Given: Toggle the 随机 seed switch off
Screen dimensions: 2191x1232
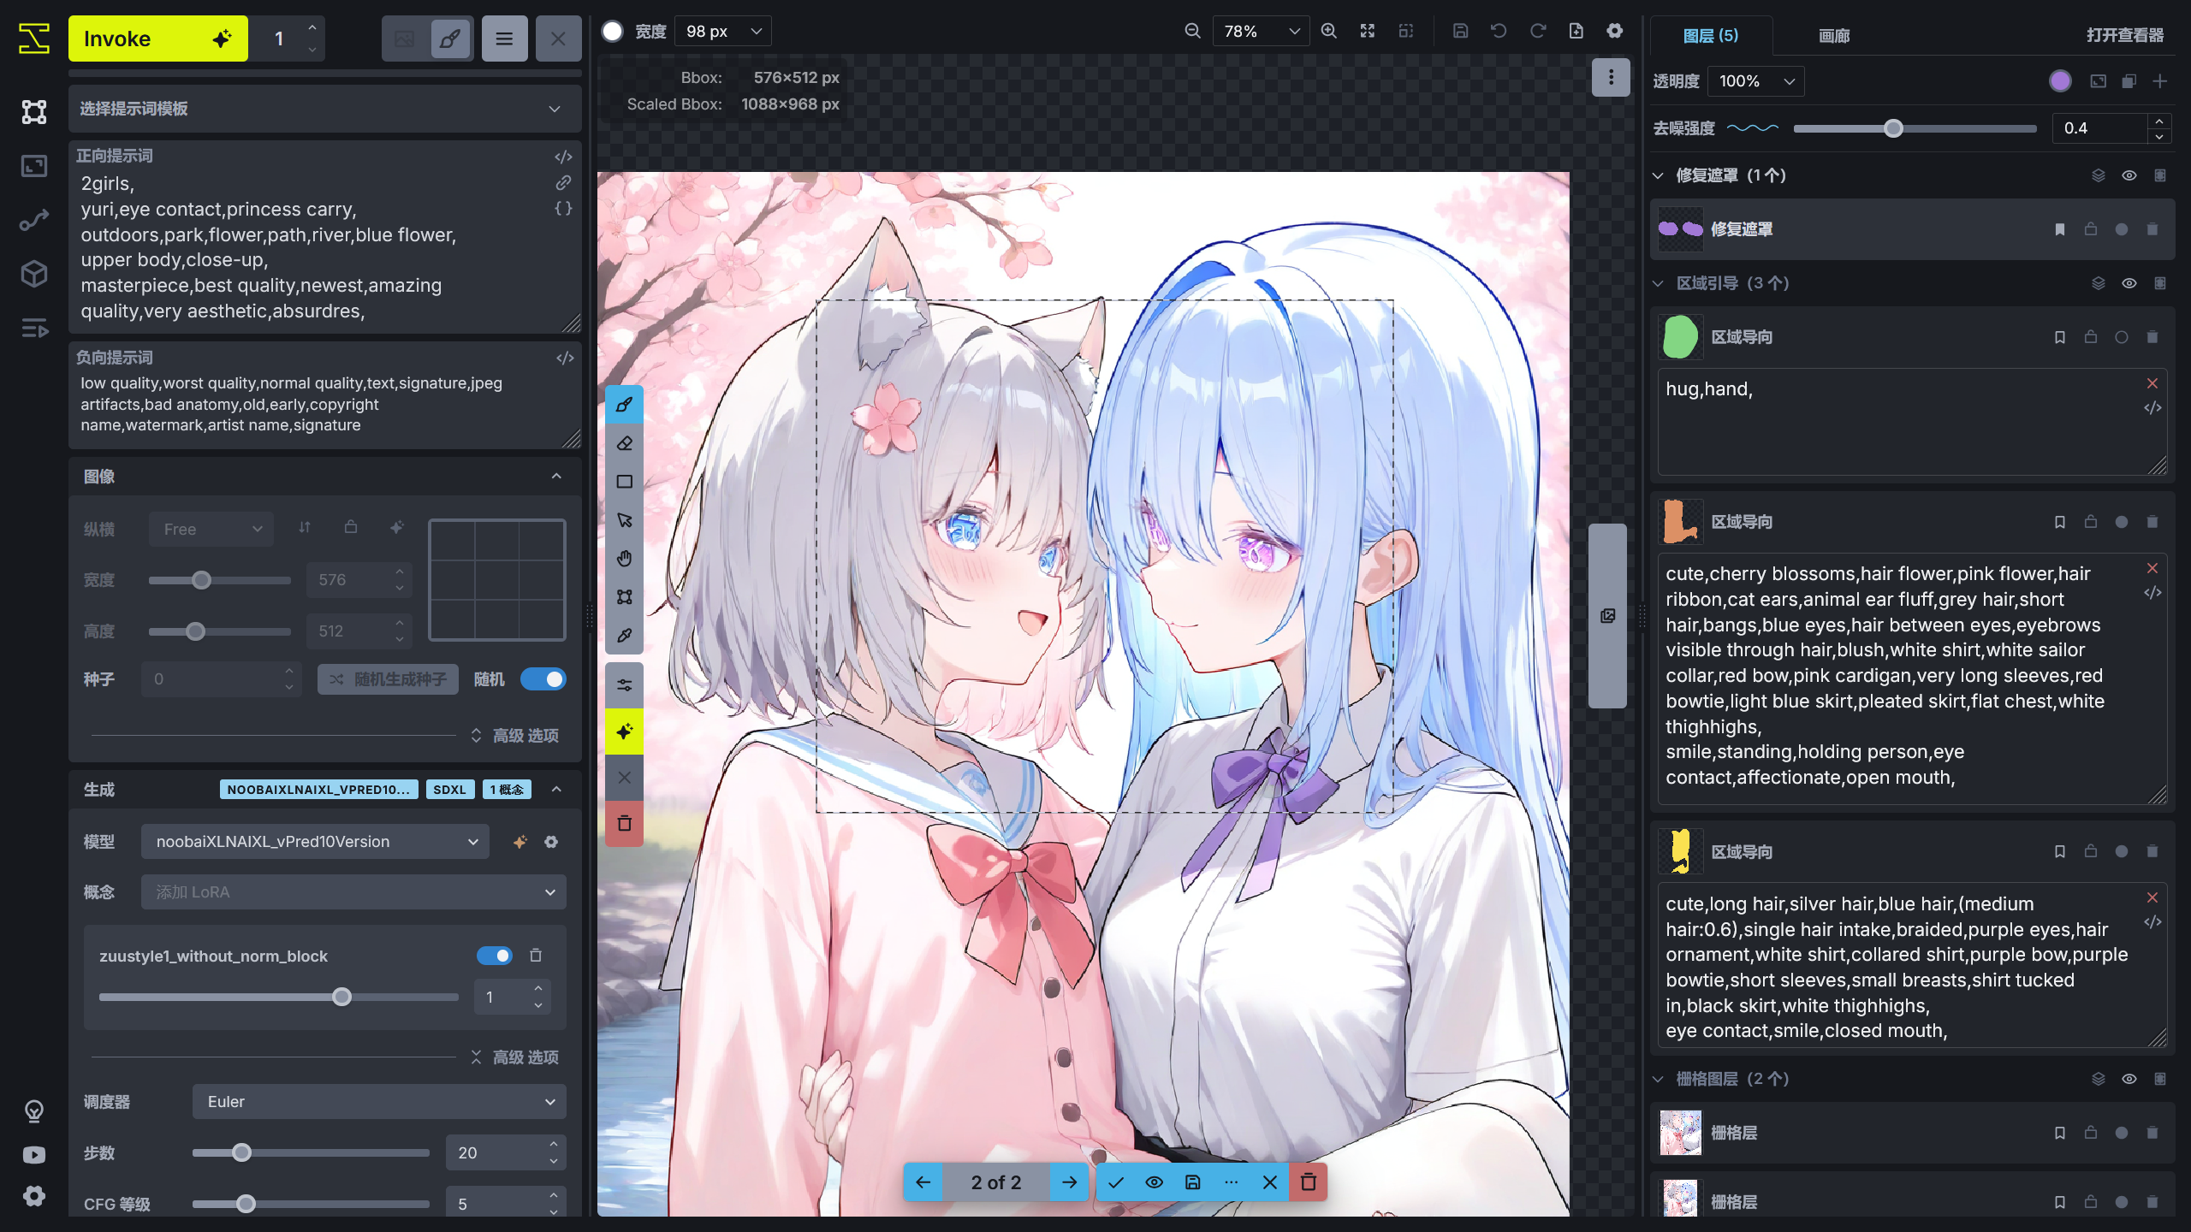Looking at the screenshot, I should [545, 678].
